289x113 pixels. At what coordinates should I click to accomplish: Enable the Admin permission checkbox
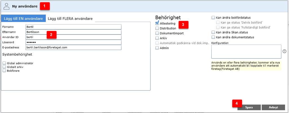[x=157, y=48]
